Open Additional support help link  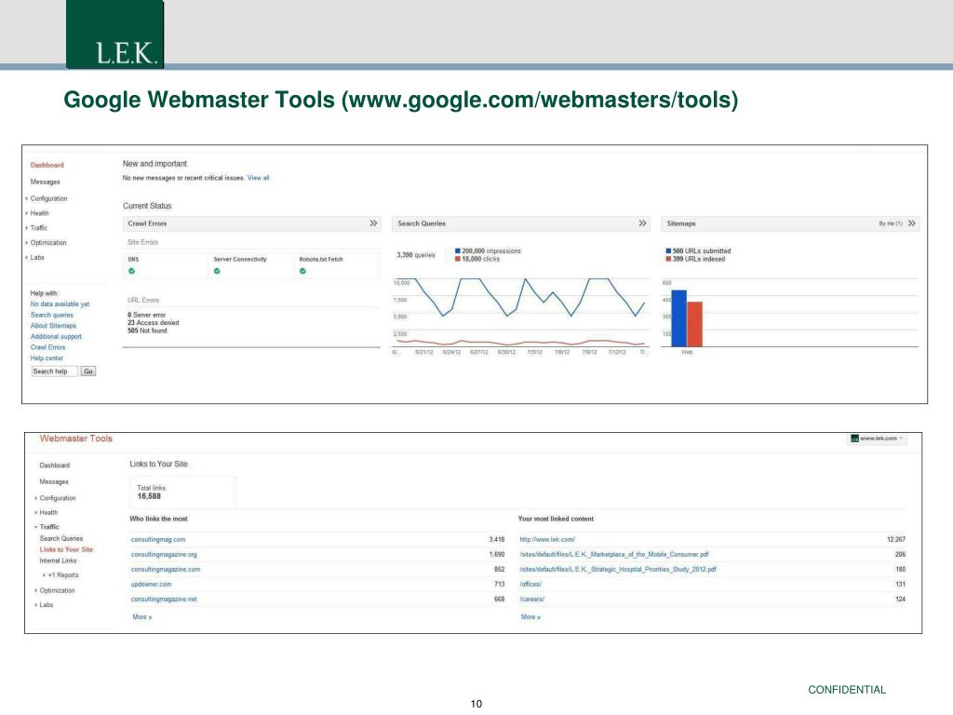pyautogui.click(x=56, y=337)
